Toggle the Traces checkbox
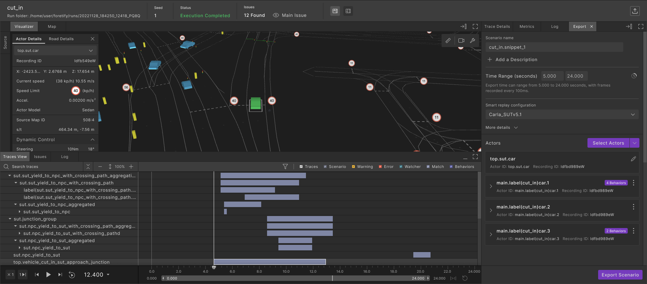This screenshot has height=284, width=647. (x=301, y=167)
